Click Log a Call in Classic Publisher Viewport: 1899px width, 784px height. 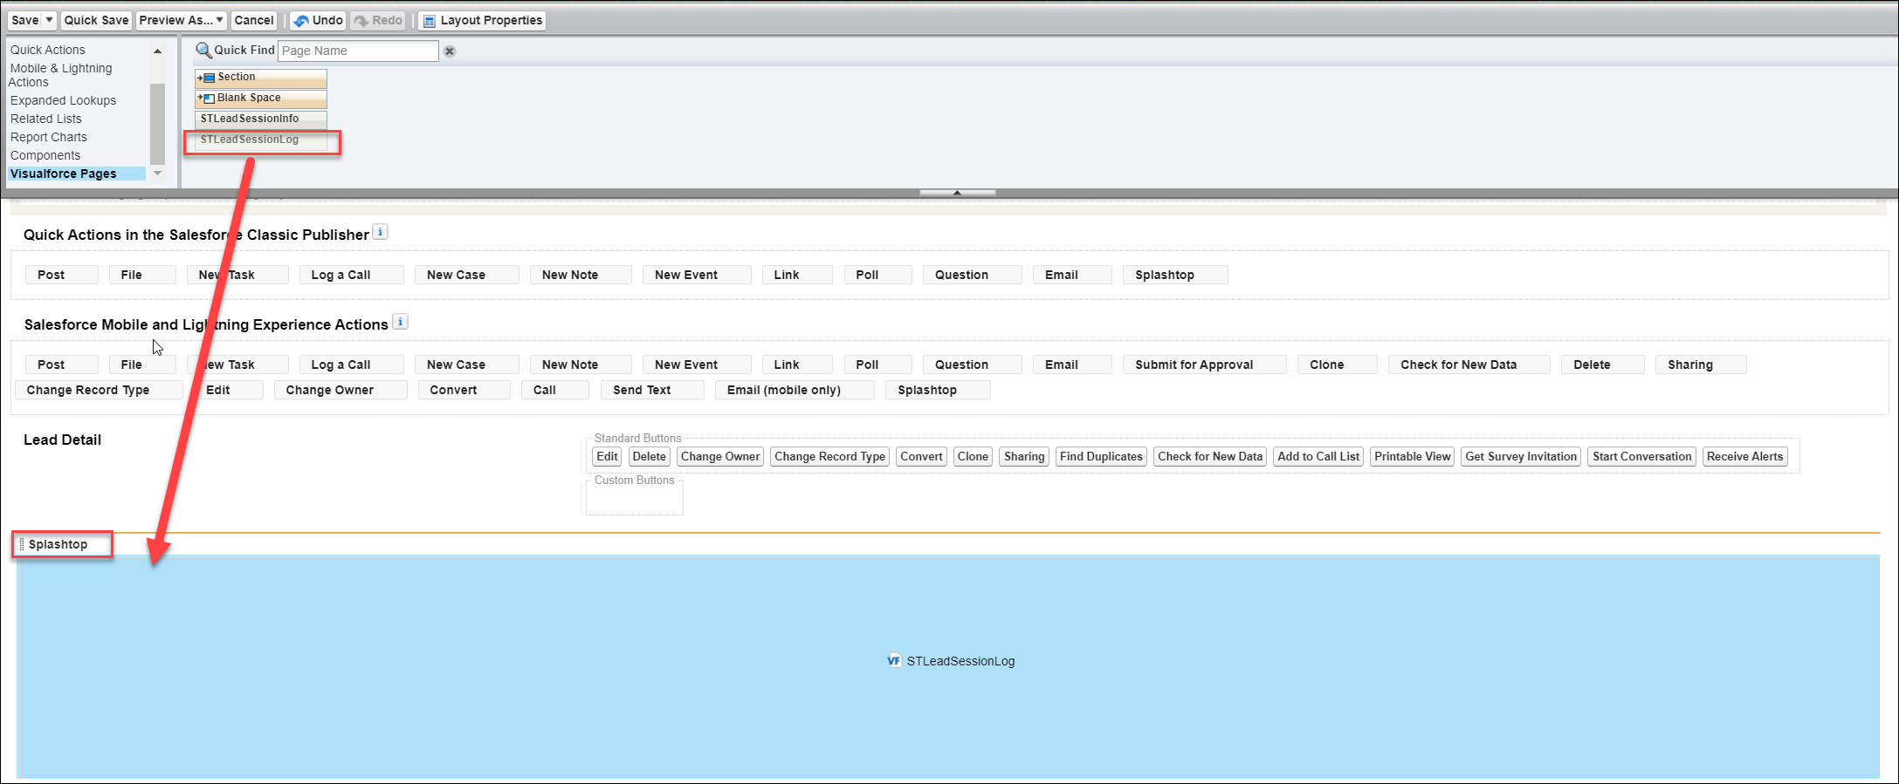[x=351, y=275]
